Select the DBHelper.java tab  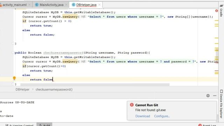86,5
